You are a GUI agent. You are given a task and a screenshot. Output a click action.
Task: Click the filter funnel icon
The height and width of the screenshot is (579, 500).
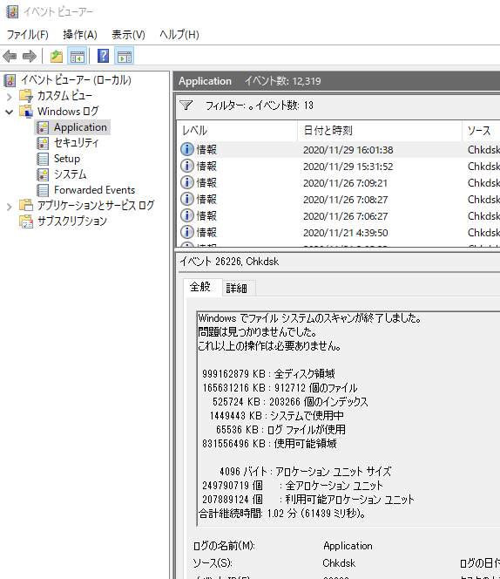186,106
